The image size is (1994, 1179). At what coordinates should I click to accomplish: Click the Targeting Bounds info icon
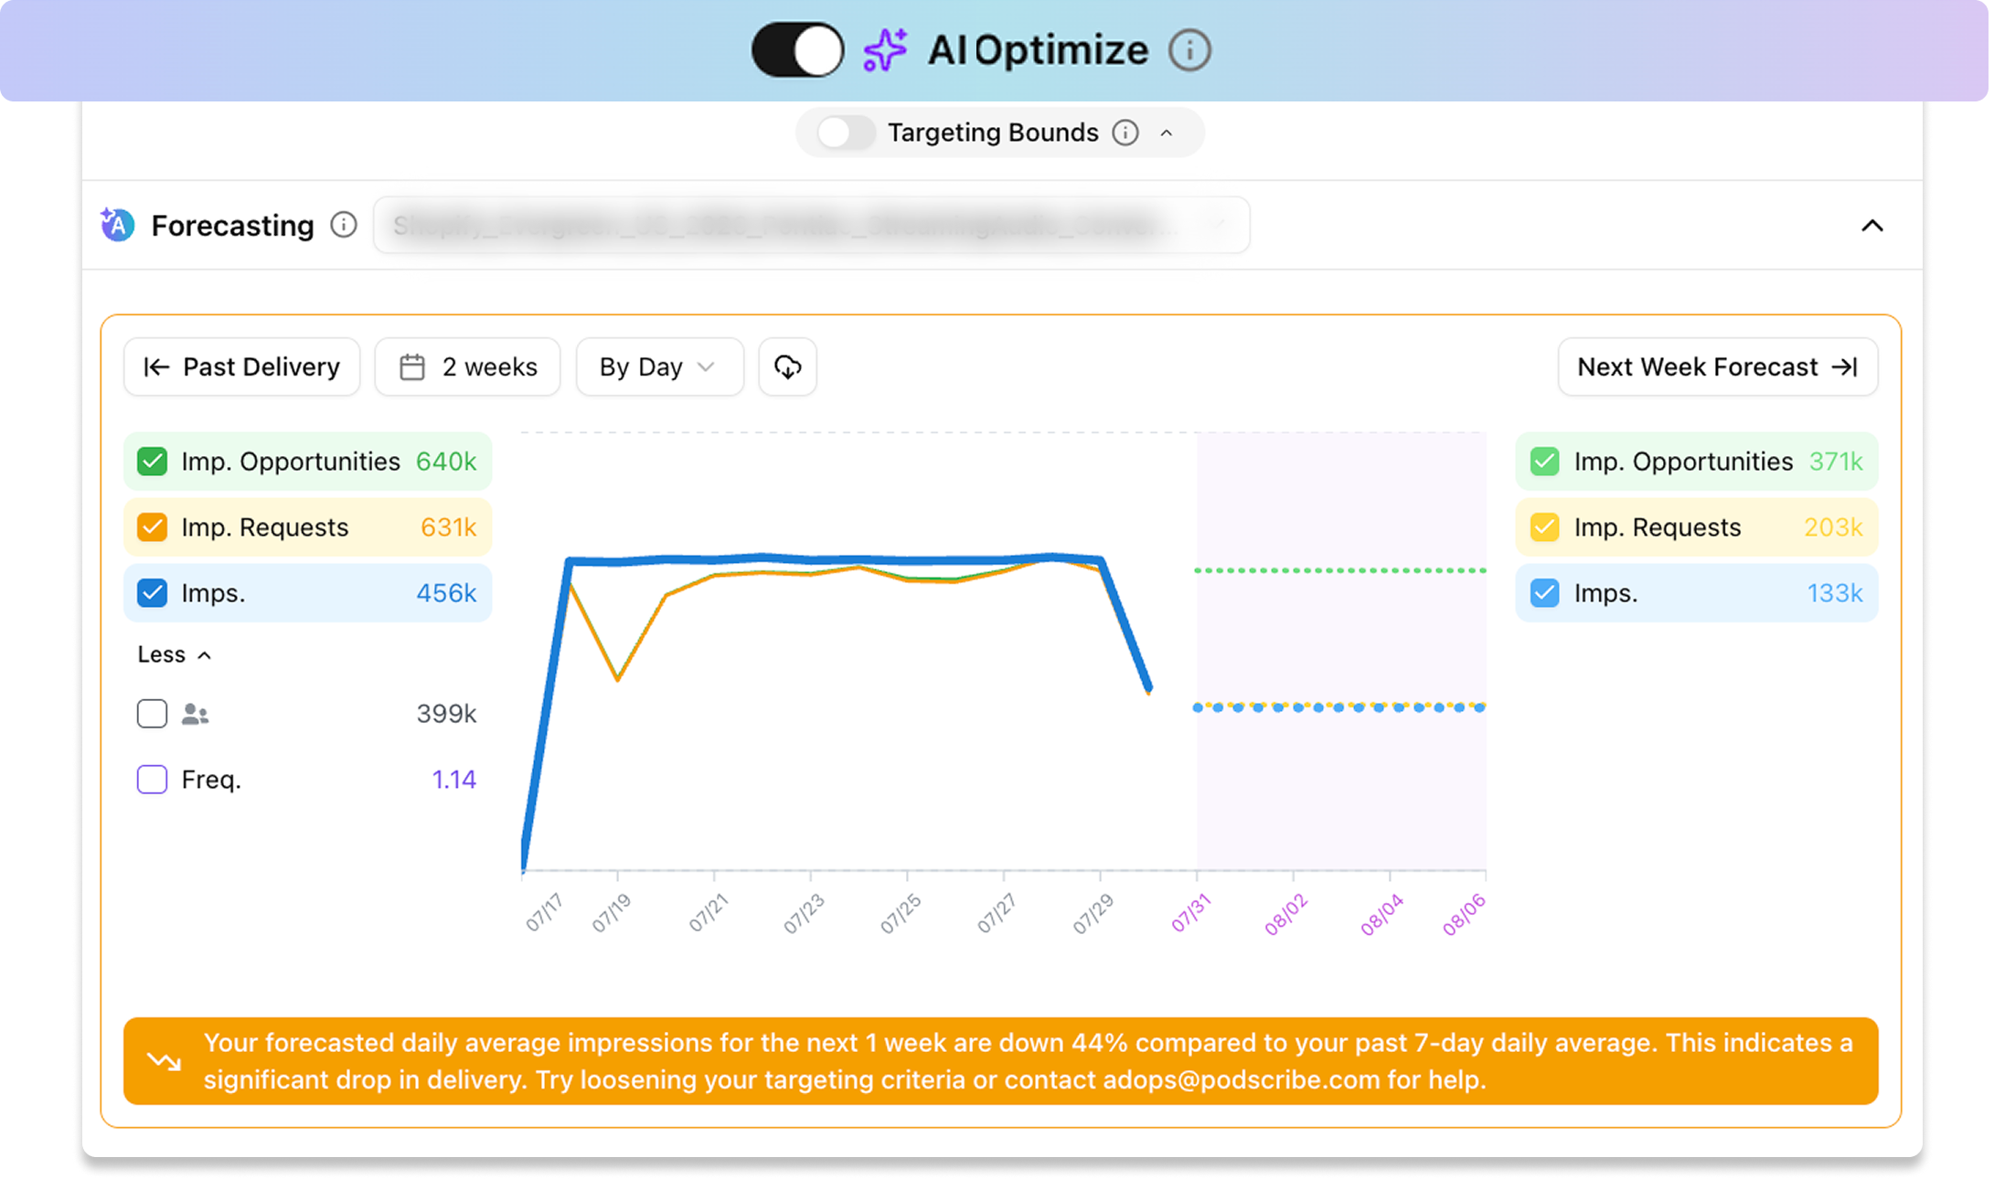(x=1125, y=133)
